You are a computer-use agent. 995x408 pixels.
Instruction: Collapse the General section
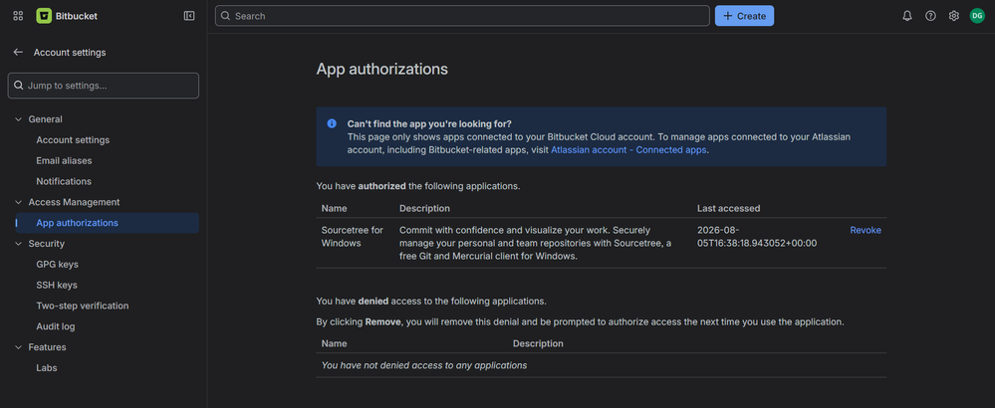(18, 119)
